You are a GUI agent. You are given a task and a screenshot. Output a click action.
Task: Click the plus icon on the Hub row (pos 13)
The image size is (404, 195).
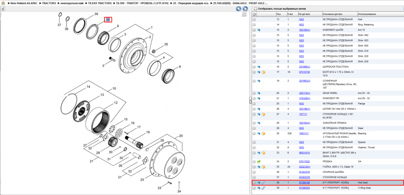[x=254, y=19]
